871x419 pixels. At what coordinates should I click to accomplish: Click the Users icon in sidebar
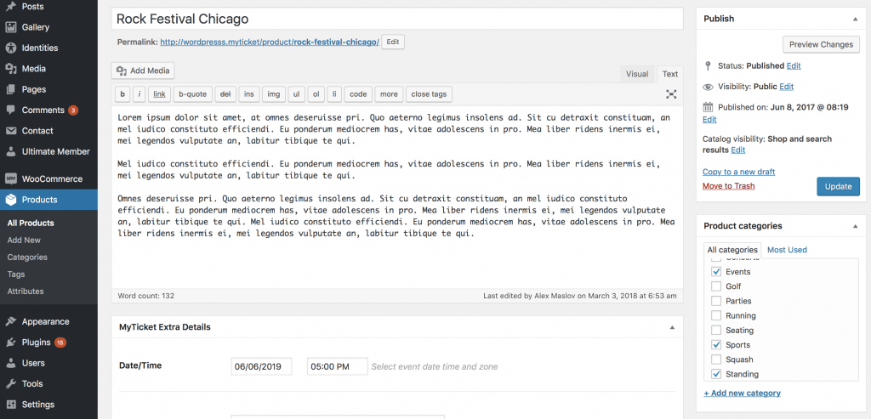click(x=10, y=363)
